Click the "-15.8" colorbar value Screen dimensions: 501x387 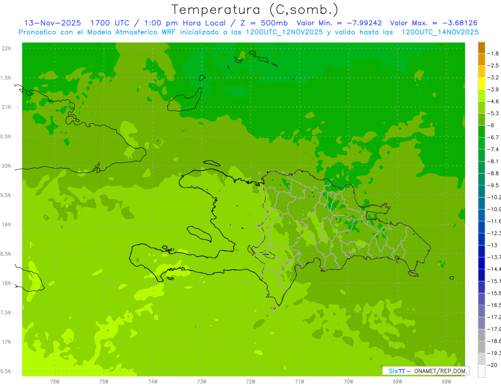click(494, 293)
